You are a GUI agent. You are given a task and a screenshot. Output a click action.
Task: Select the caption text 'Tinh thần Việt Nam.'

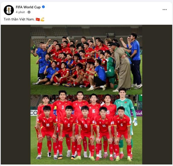point(19,19)
